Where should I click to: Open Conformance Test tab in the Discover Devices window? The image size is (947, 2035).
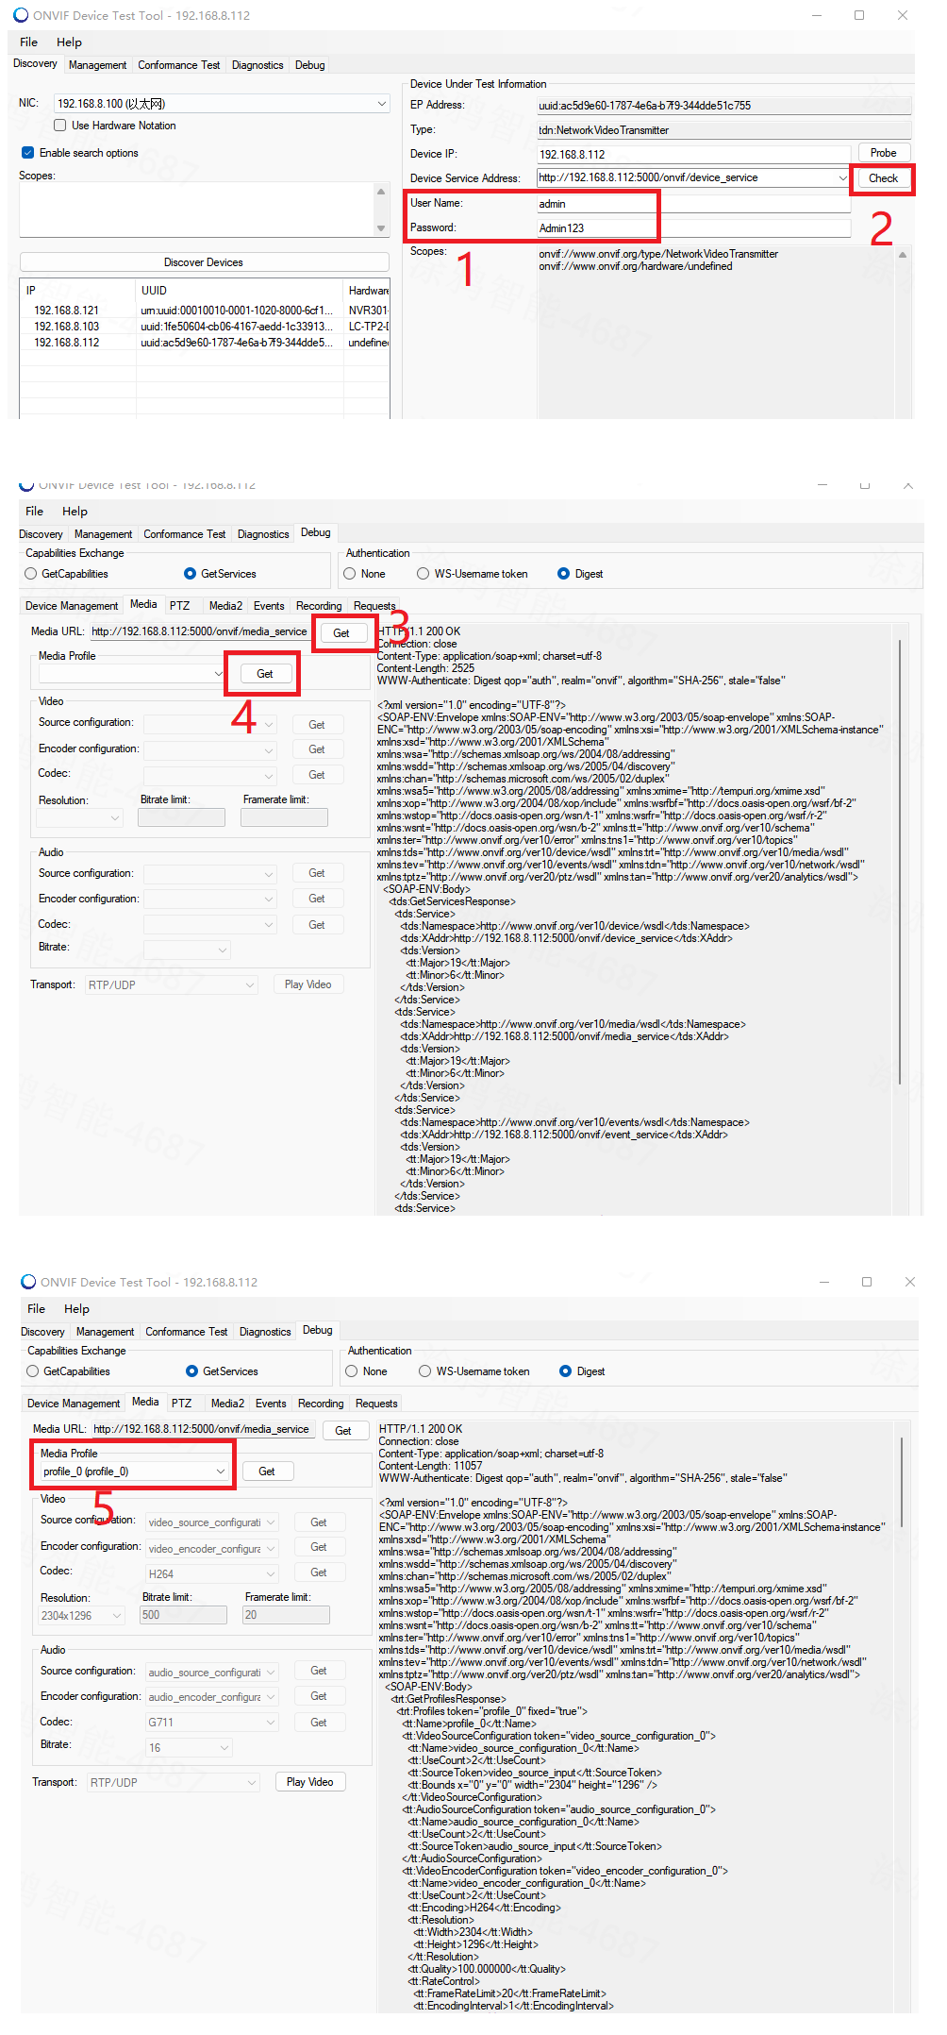click(x=178, y=65)
